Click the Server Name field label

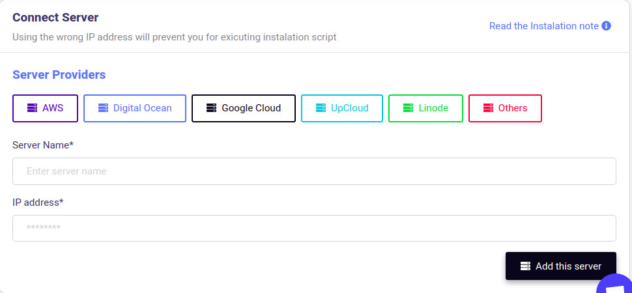click(x=43, y=145)
